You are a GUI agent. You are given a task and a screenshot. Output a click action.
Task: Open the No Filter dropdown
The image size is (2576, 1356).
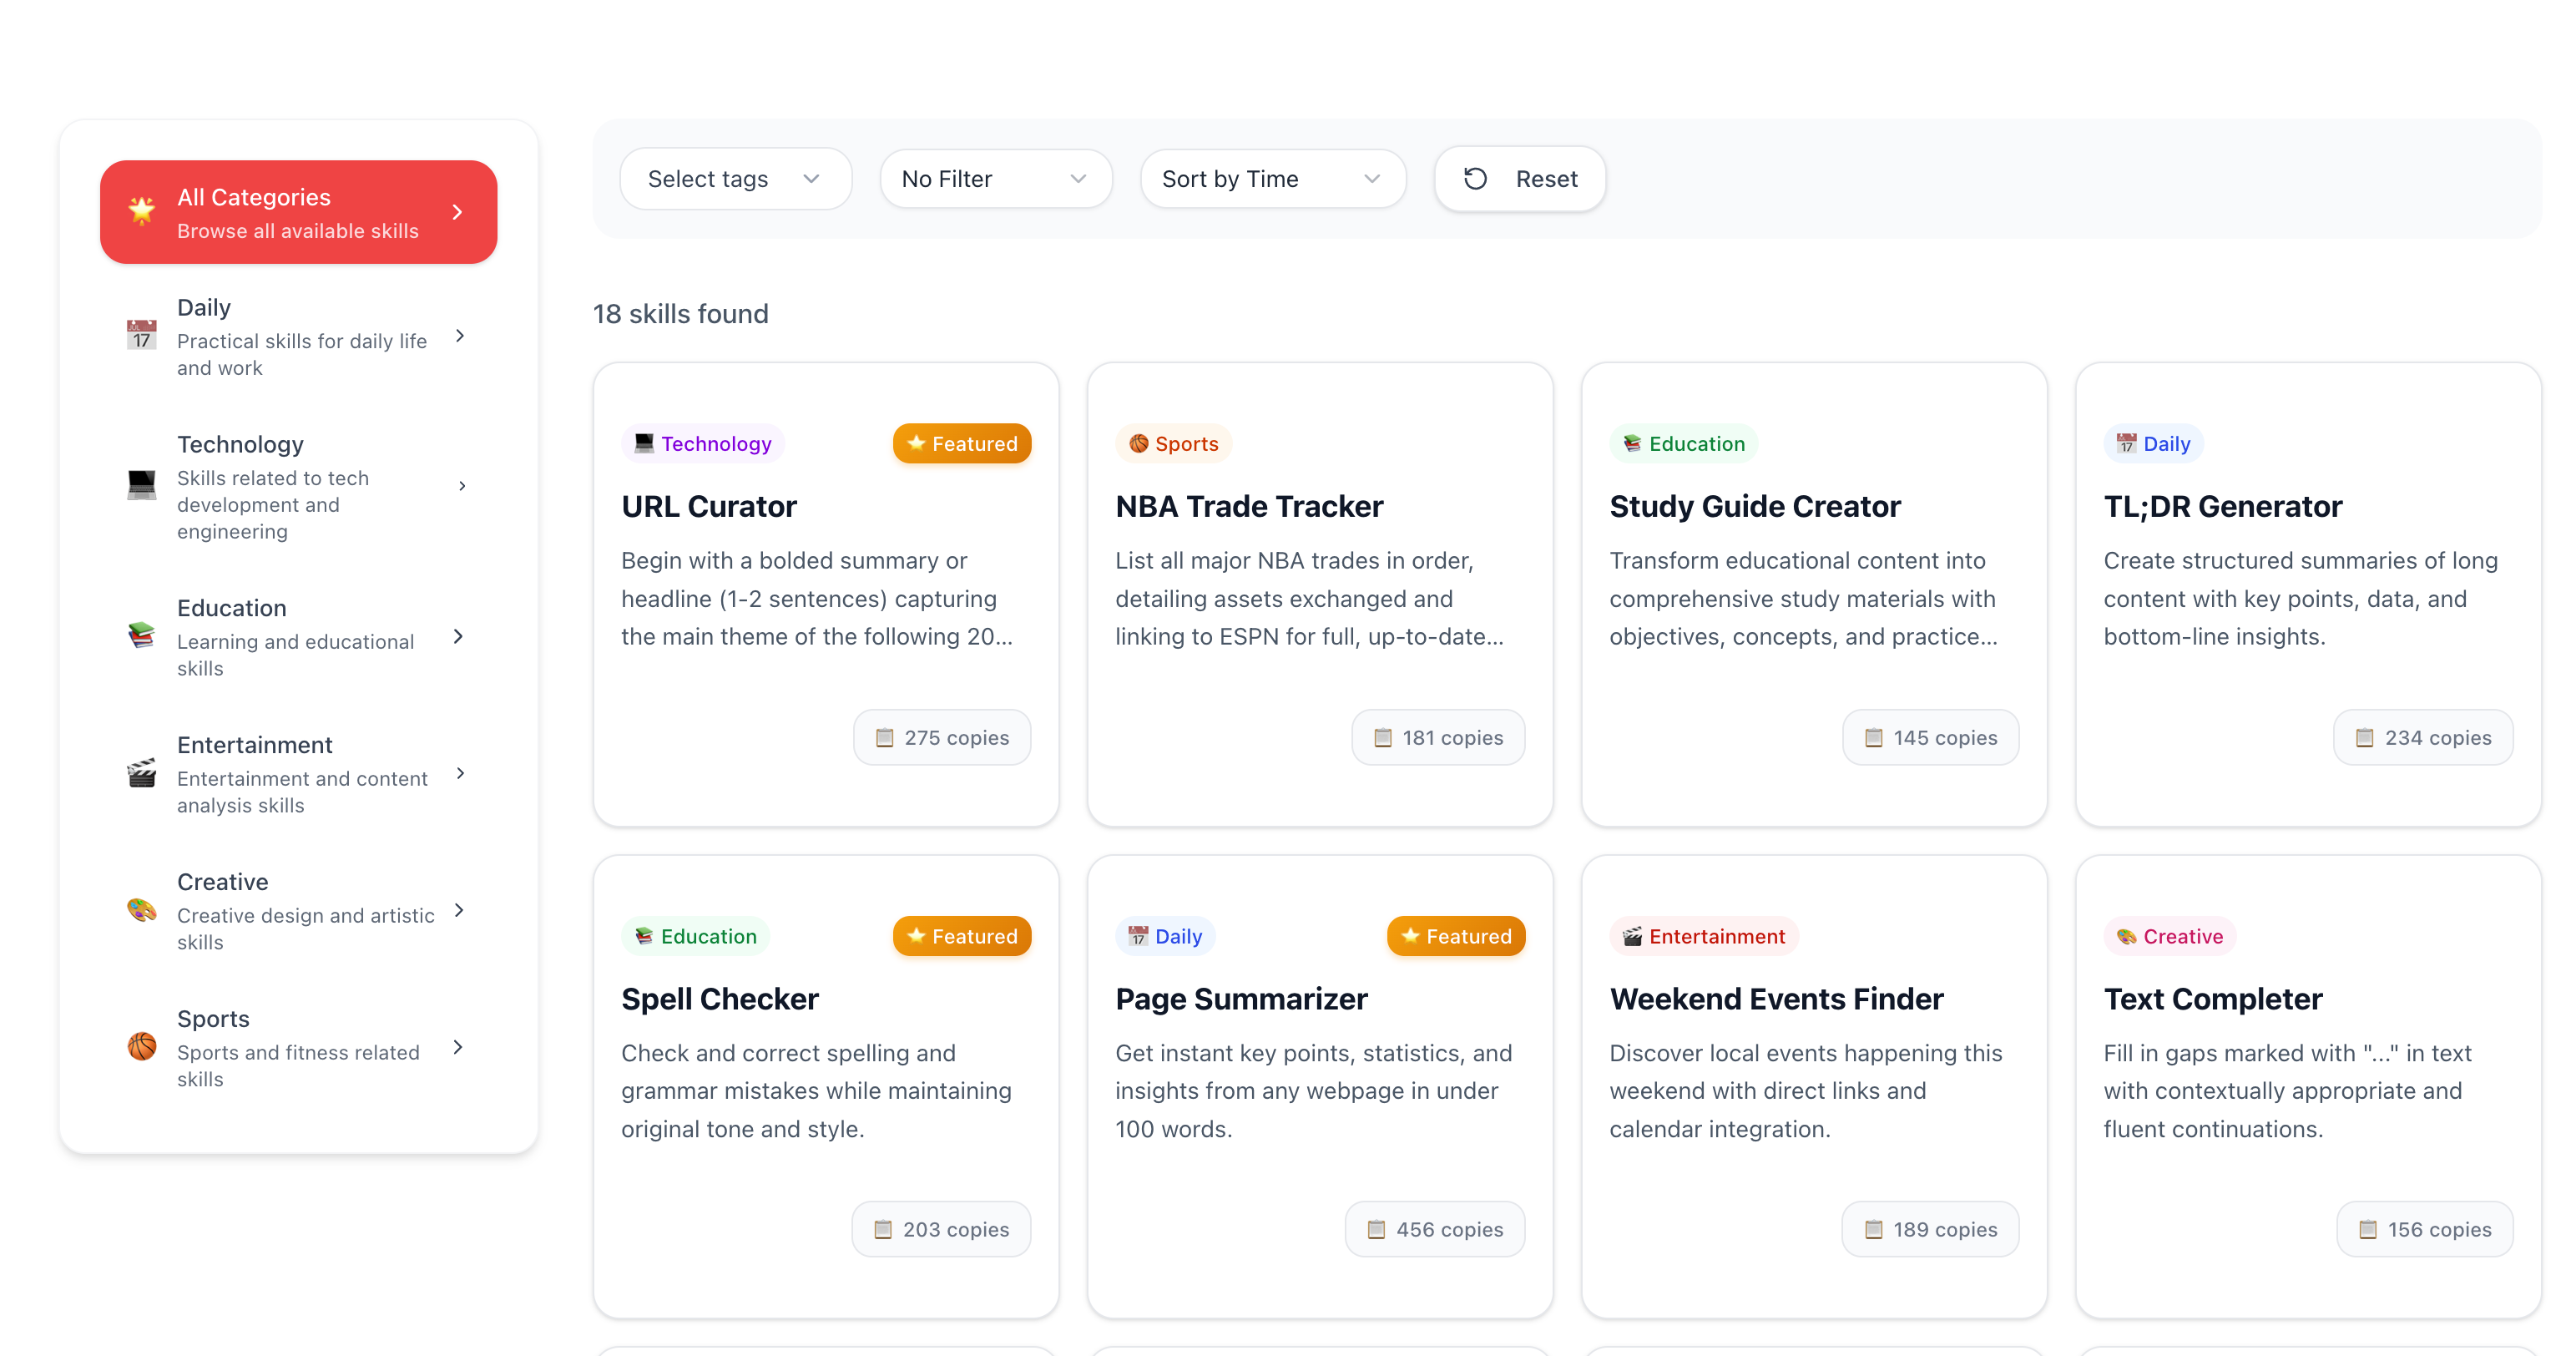click(x=995, y=179)
